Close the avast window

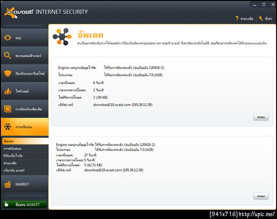(x=273, y=5)
